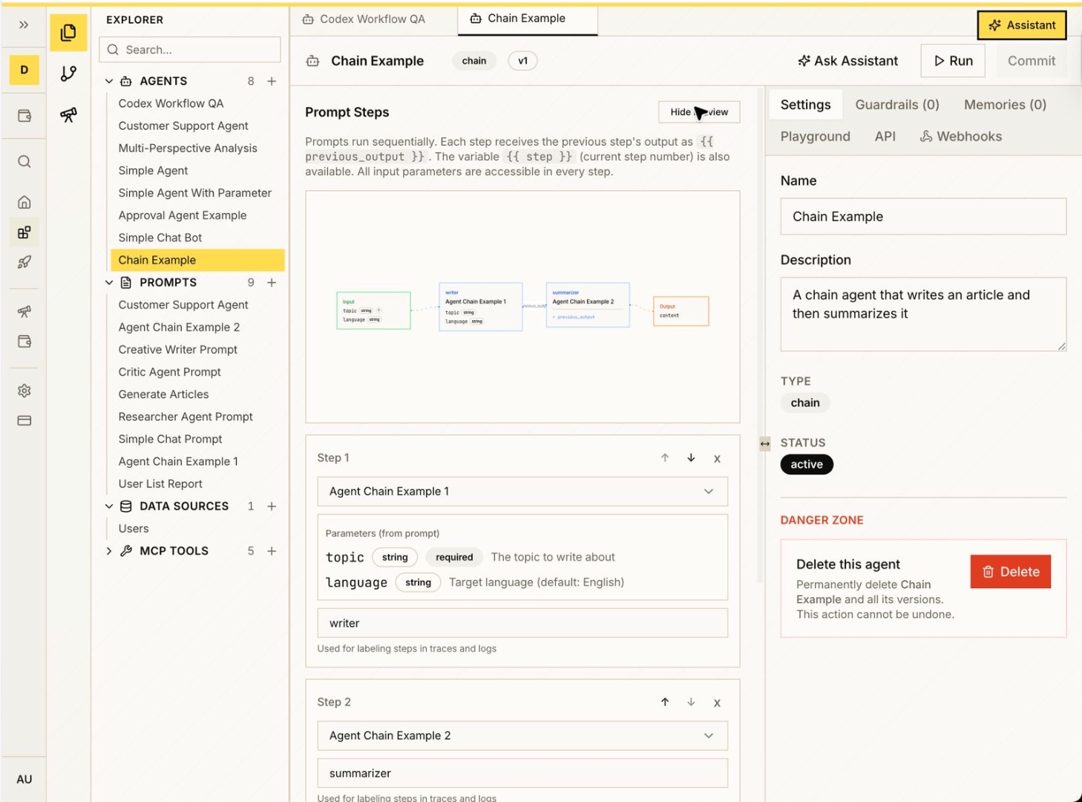
Task: Open Simple Chat Bot agent
Action: click(160, 238)
